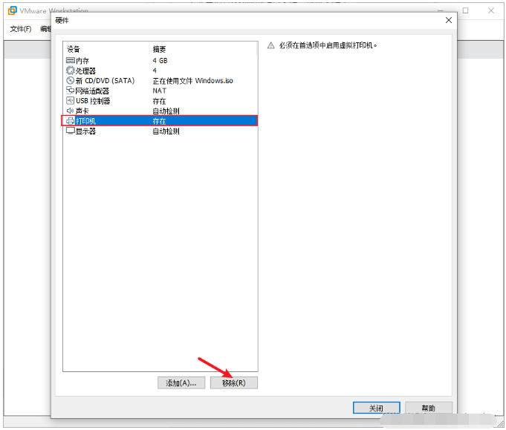506x430 pixels.
Task: Click the USB controller icon
Action: coord(70,101)
